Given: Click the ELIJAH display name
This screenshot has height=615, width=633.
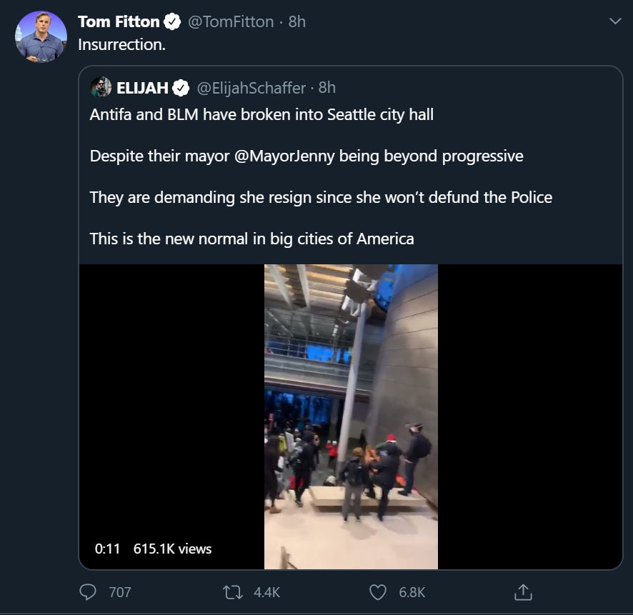Looking at the screenshot, I should (x=142, y=88).
